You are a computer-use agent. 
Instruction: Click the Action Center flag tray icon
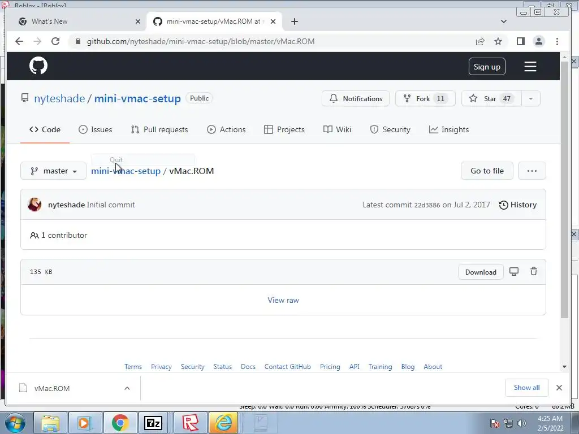click(x=495, y=423)
